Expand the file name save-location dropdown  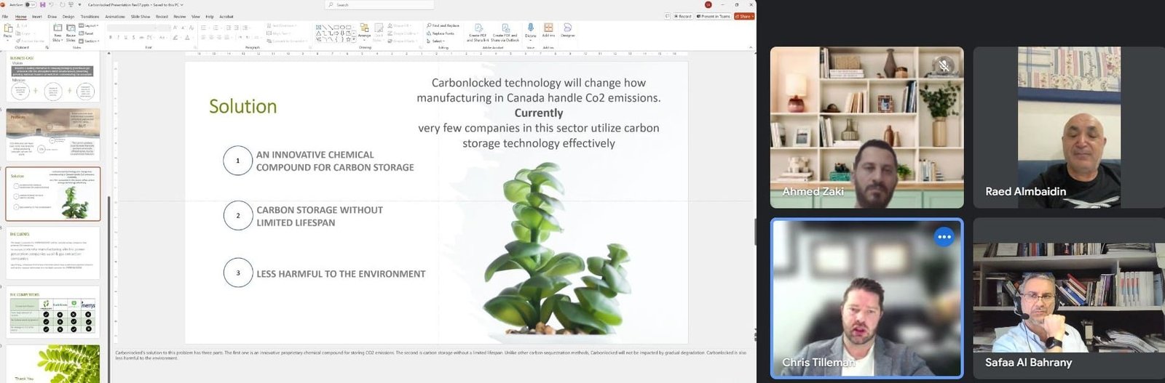[x=182, y=5]
